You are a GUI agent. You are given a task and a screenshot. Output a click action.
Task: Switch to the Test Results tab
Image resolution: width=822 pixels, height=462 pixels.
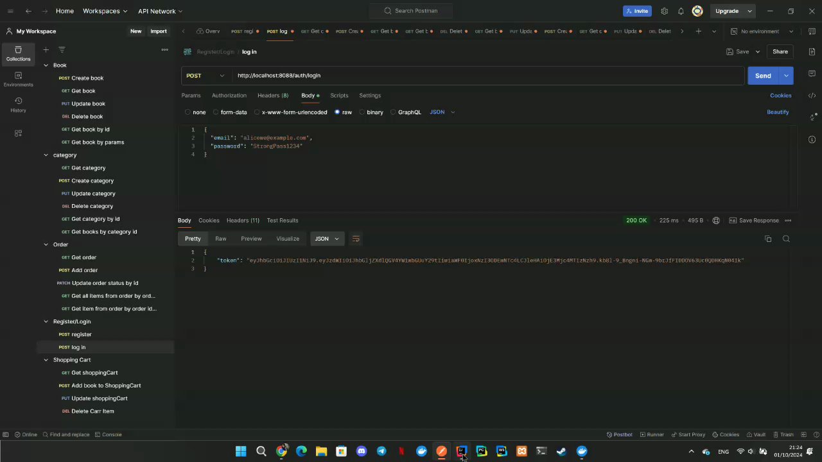[x=283, y=220]
